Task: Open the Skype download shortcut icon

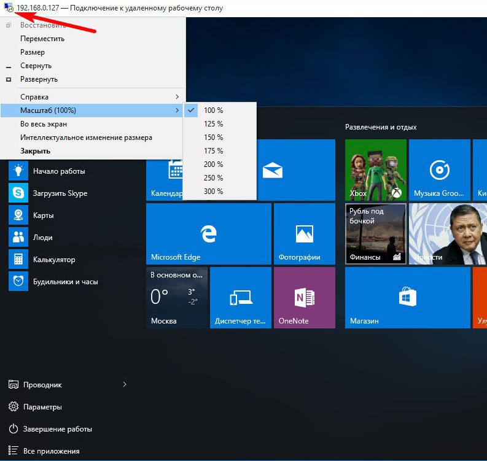Action: pyautogui.click(x=18, y=193)
